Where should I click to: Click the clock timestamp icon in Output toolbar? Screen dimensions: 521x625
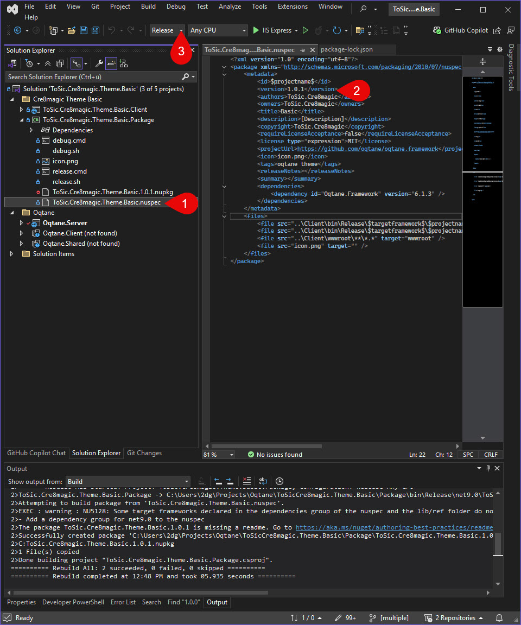[279, 481]
